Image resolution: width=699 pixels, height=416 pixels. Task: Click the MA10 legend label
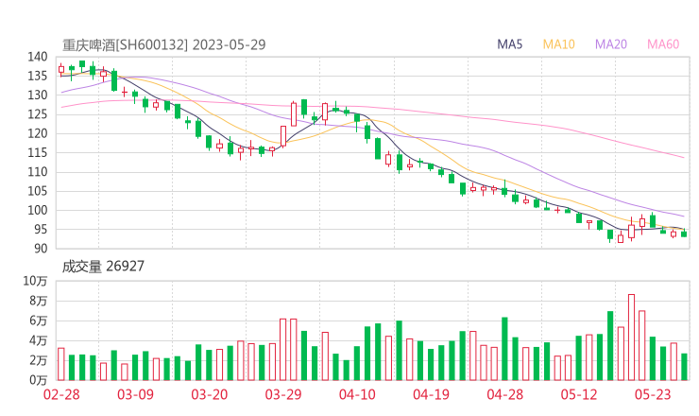pos(558,44)
